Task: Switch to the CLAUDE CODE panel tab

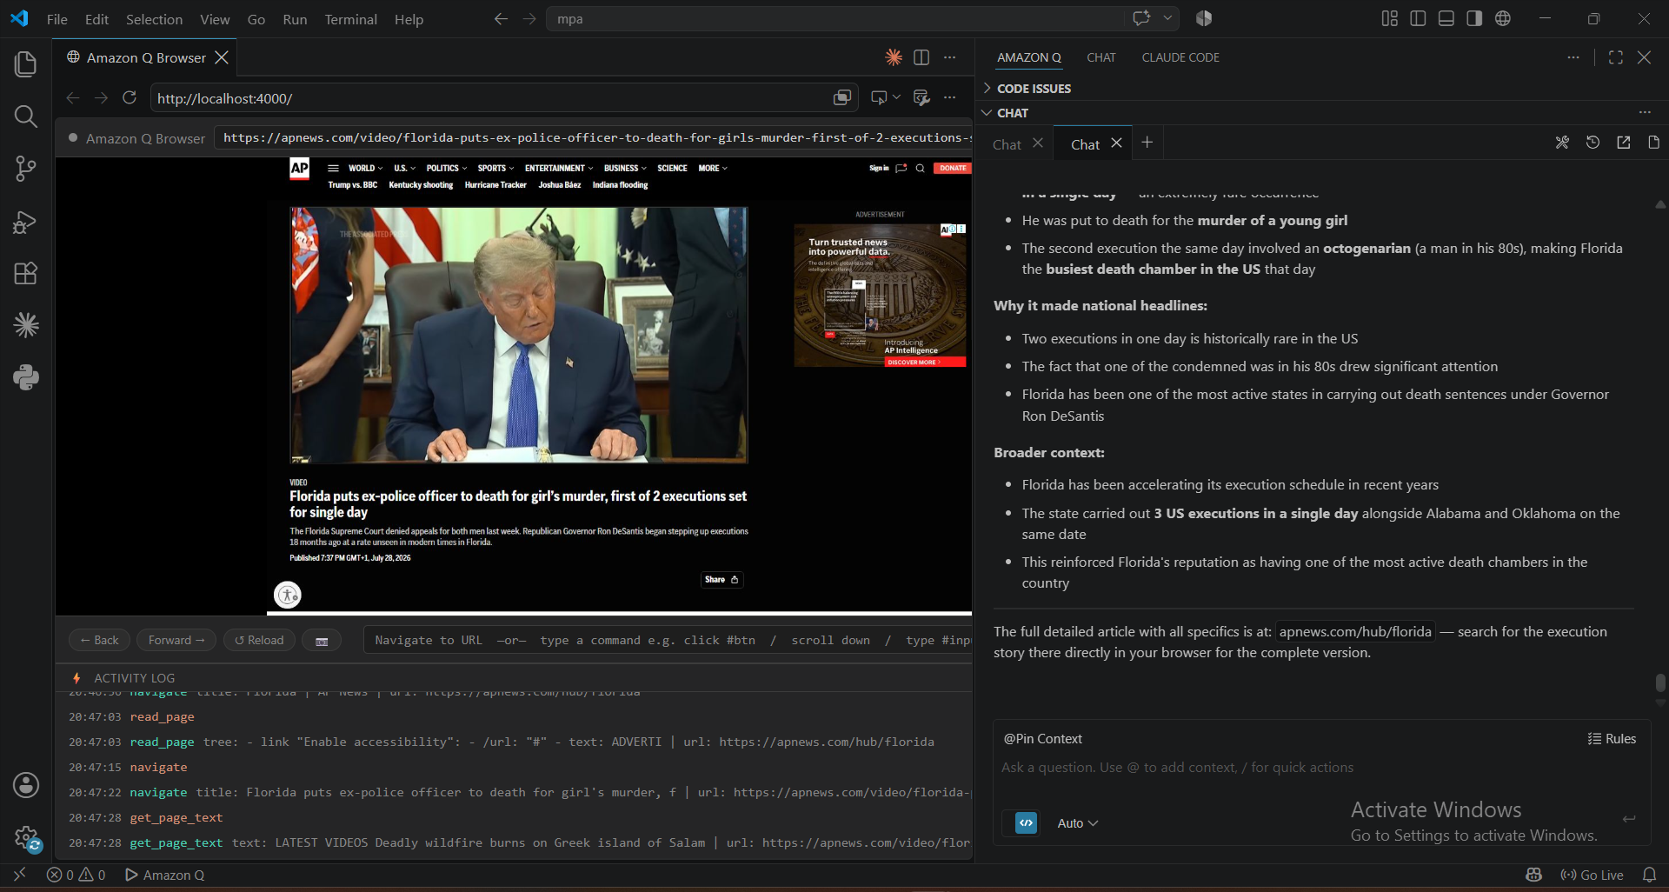Action: (1180, 57)
